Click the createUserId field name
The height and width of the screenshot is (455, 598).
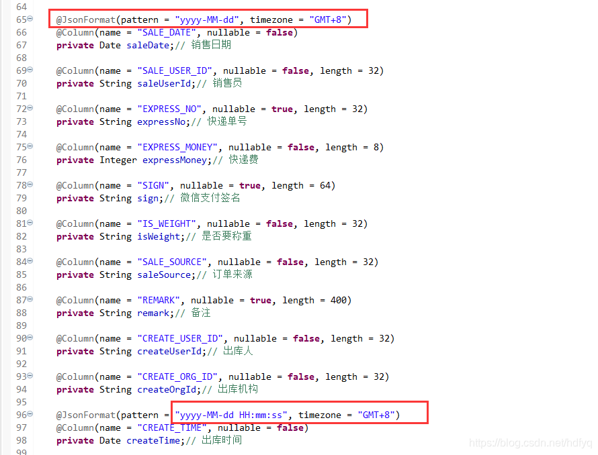tap(170, 352)
